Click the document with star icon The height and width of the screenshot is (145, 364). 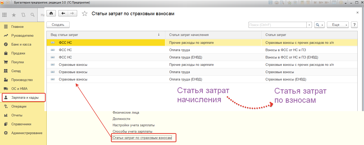click(295, 3)
